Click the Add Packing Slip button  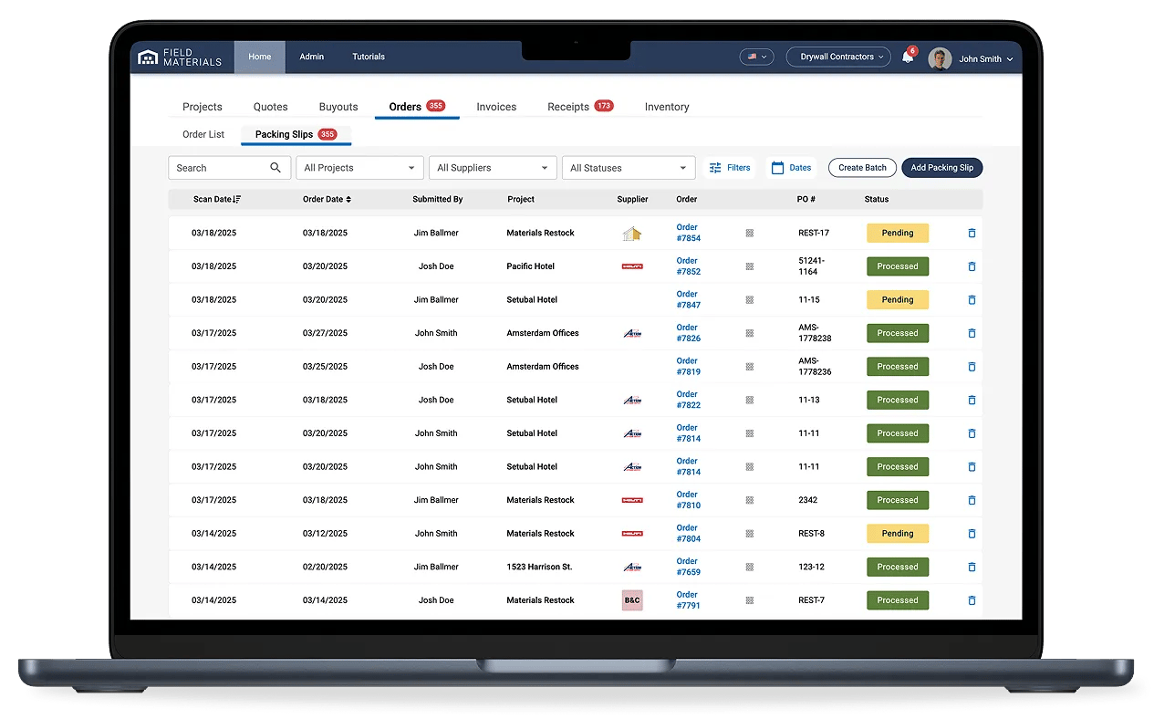click(x=941, y=168)
